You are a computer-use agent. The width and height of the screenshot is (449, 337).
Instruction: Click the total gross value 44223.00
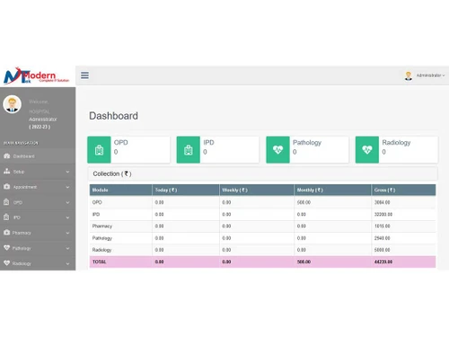[x=383, y=262]
